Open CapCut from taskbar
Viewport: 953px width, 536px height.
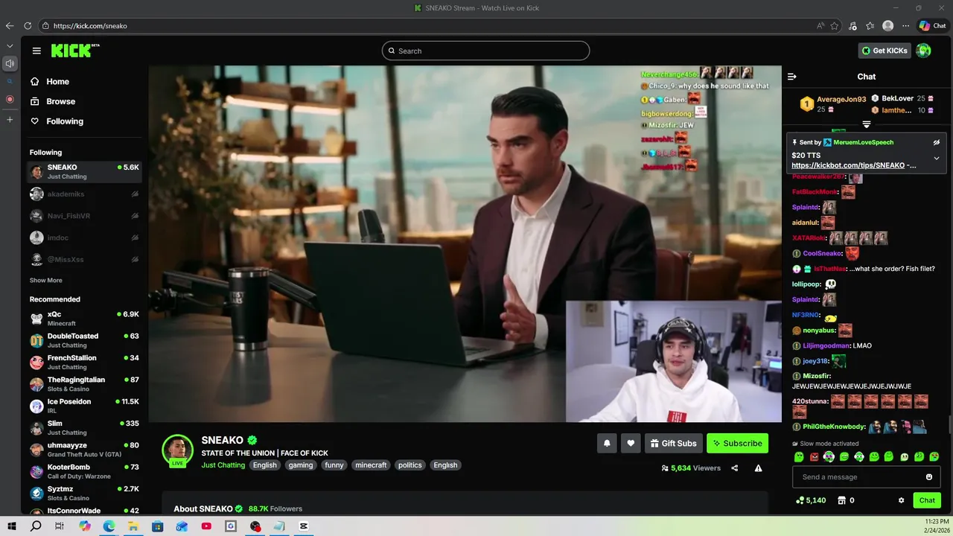(x=304, y=526)
